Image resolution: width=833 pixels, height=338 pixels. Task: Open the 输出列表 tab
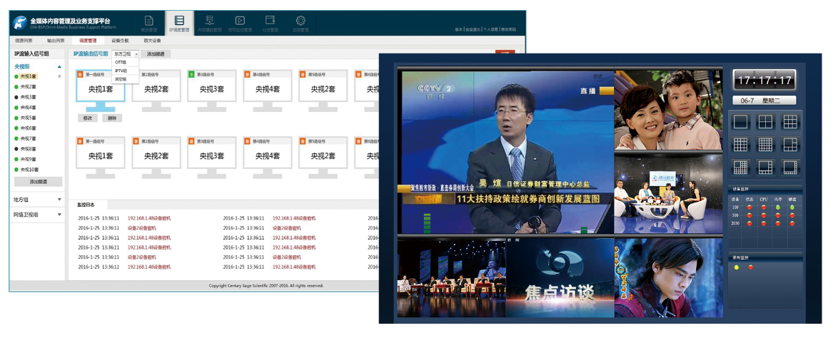click(56, 41)
